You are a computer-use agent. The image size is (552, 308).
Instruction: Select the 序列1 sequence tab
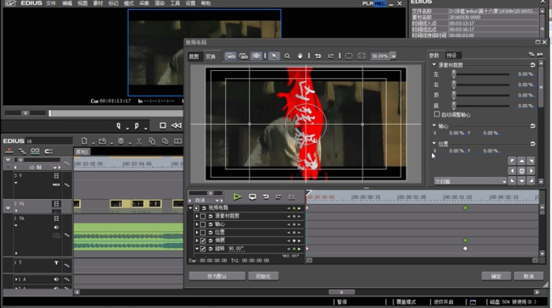82,151
